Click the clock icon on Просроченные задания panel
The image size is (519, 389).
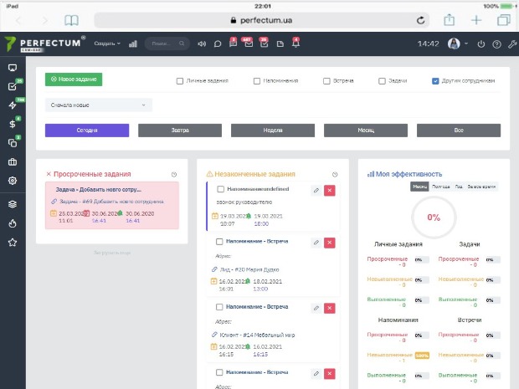[x=174, y=174]
